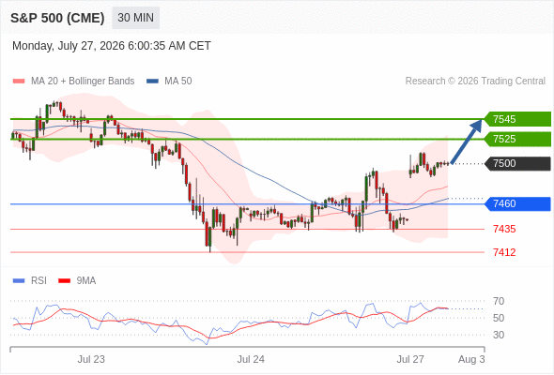
Task: Select the Jul 27 date axis label
Action: point(410,359)
